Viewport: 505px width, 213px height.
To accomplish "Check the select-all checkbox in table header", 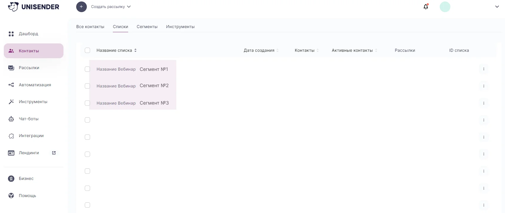I will [87, 50].
